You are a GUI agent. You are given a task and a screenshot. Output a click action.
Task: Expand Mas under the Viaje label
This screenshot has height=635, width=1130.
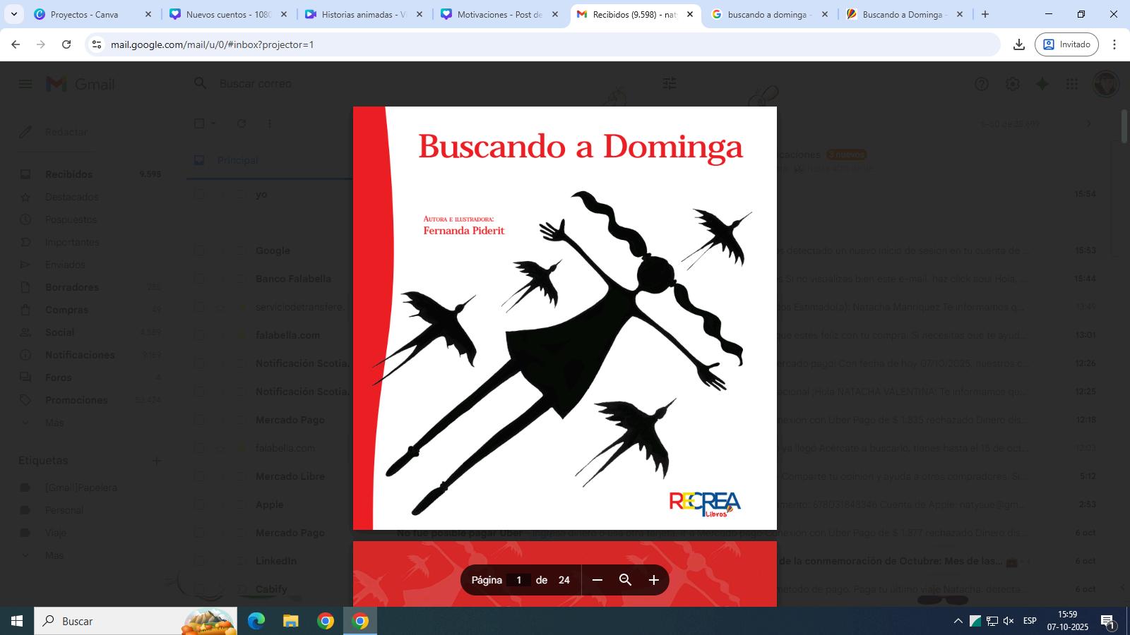pos(54,555)
